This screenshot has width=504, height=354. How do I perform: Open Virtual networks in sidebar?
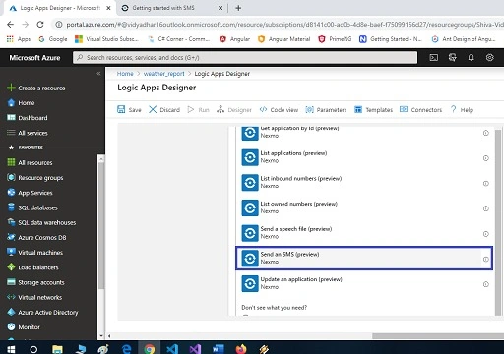(34, 297)
